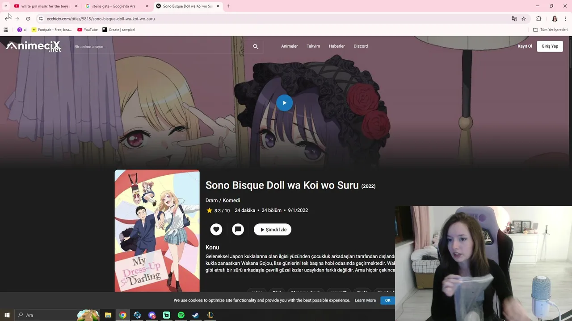The height and width of the screenshot is (321, 572).
Task: Click the Şimdi İzle button
Action: (x=273, y=230)
